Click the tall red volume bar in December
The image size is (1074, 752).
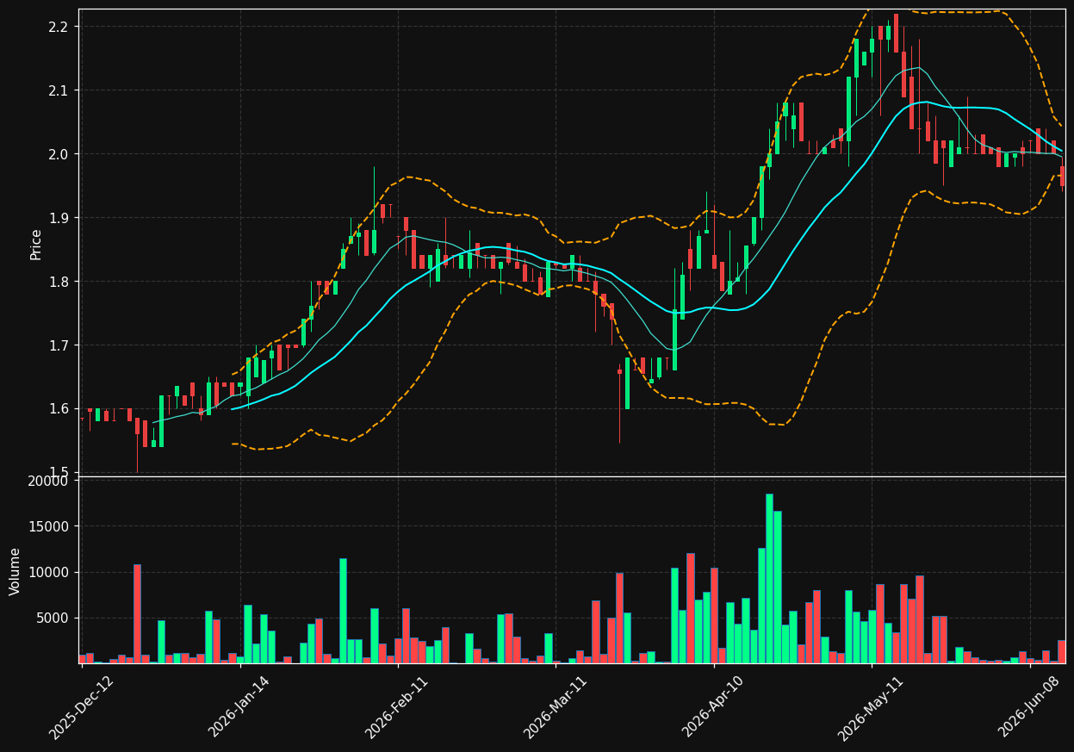[x=137, y=613]
